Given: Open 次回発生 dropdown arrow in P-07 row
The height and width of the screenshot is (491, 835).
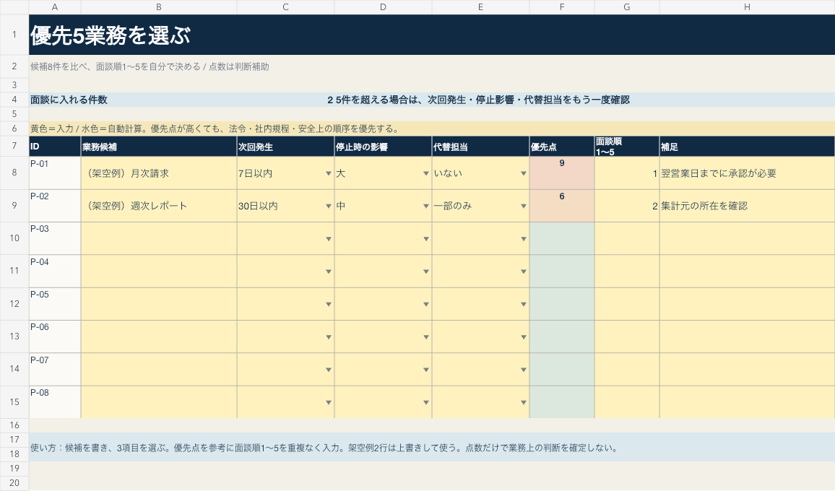Looking at the screenshot, I should [329, 370].
